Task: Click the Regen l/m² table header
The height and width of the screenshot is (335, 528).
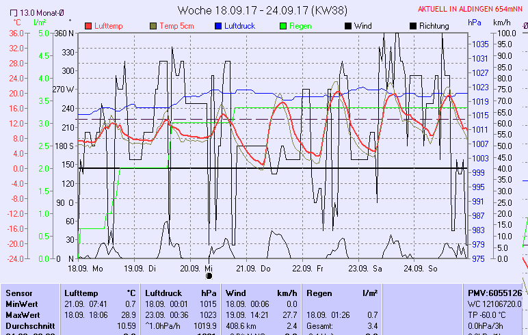Action: click(x=342, y=293)
